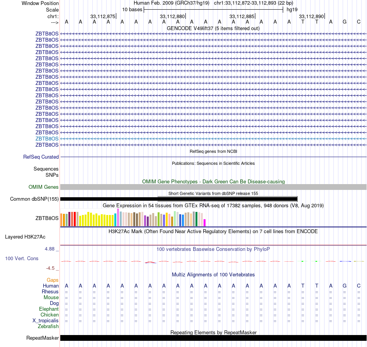Click the ZBTB8OS label beside the GTEx bars
Screen dimensions: 367x347
[47, 218]
